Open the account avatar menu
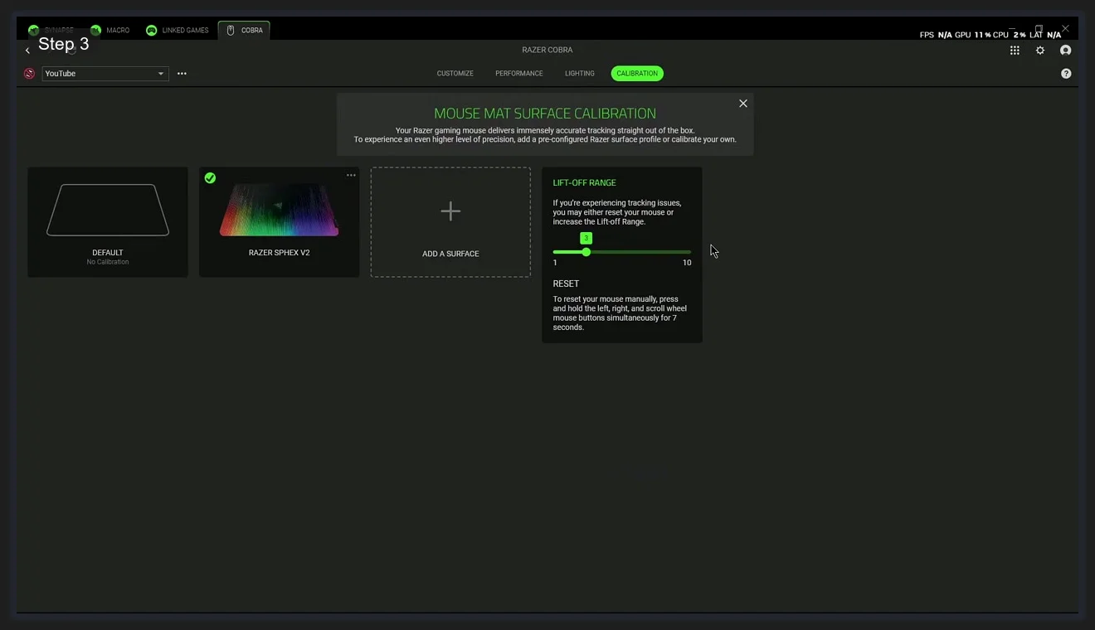Screen dimensions: 1095x630 1066,50
